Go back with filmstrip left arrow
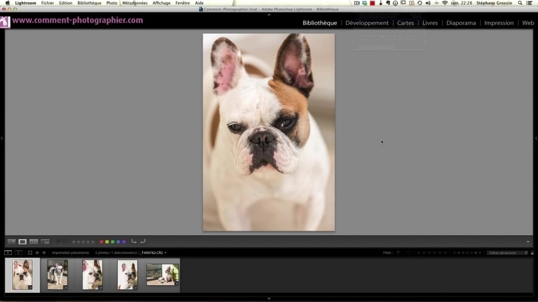The height and width of the screenshot is (302, 538). click(37, 253)
